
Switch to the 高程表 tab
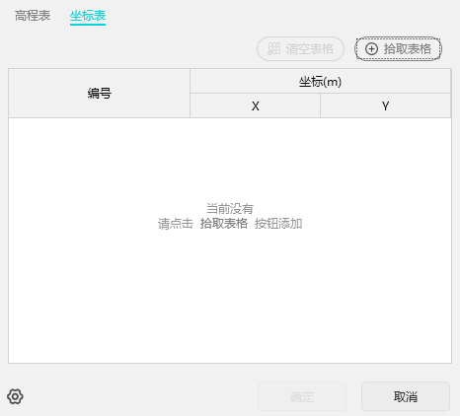(x=33, y=16)
